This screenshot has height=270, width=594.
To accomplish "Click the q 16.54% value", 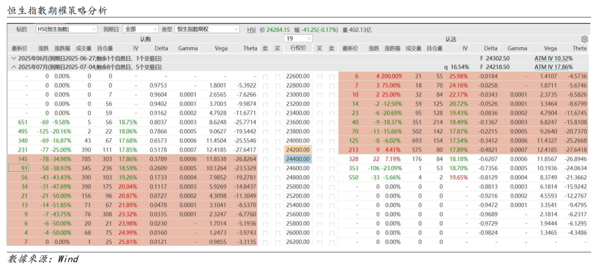I will (x=457, y=67).
